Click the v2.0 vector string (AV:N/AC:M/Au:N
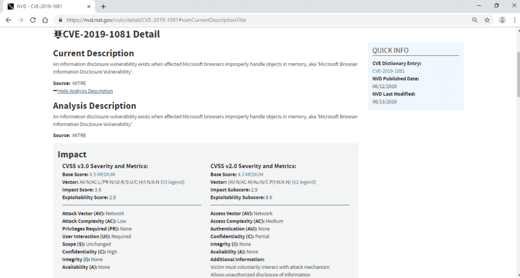The image size is (520, 278). 259,182
